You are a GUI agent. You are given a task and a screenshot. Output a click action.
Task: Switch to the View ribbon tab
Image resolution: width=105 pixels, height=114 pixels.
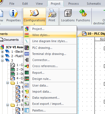point(39,4)
